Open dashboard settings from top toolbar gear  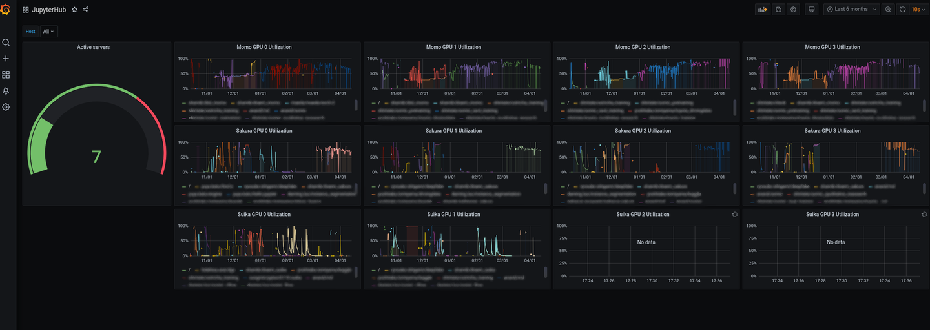(794, 10)
